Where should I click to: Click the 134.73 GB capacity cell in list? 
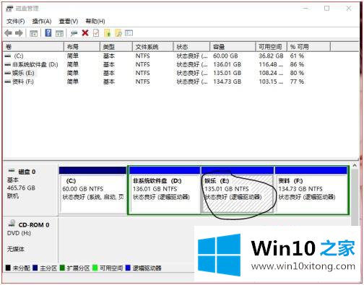click(227, 82)
